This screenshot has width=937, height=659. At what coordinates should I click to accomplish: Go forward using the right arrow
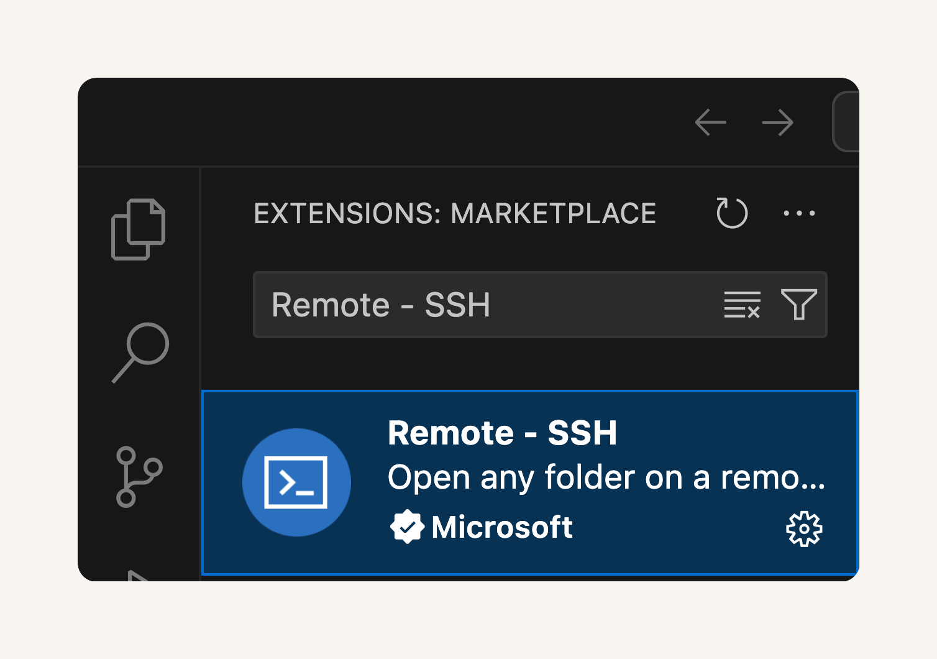778,122
